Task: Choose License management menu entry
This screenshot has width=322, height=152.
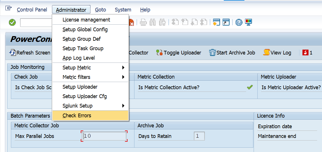Action: click(x=86, y=20)
